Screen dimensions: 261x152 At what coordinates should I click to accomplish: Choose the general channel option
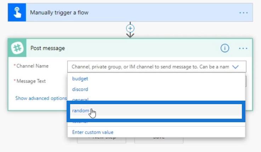pyautogui.click(x=80, y=100)
